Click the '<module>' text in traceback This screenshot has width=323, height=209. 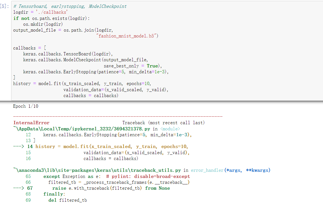(x=170, y=129)
